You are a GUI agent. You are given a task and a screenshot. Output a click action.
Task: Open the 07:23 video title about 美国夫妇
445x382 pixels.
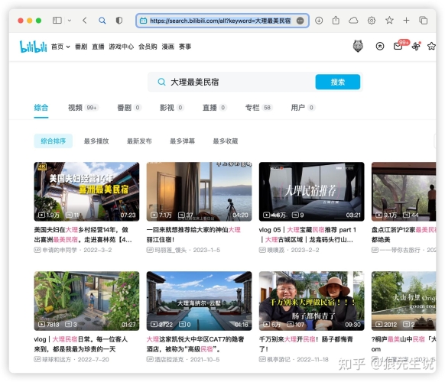pyautogui.click(x=83, y=235)
